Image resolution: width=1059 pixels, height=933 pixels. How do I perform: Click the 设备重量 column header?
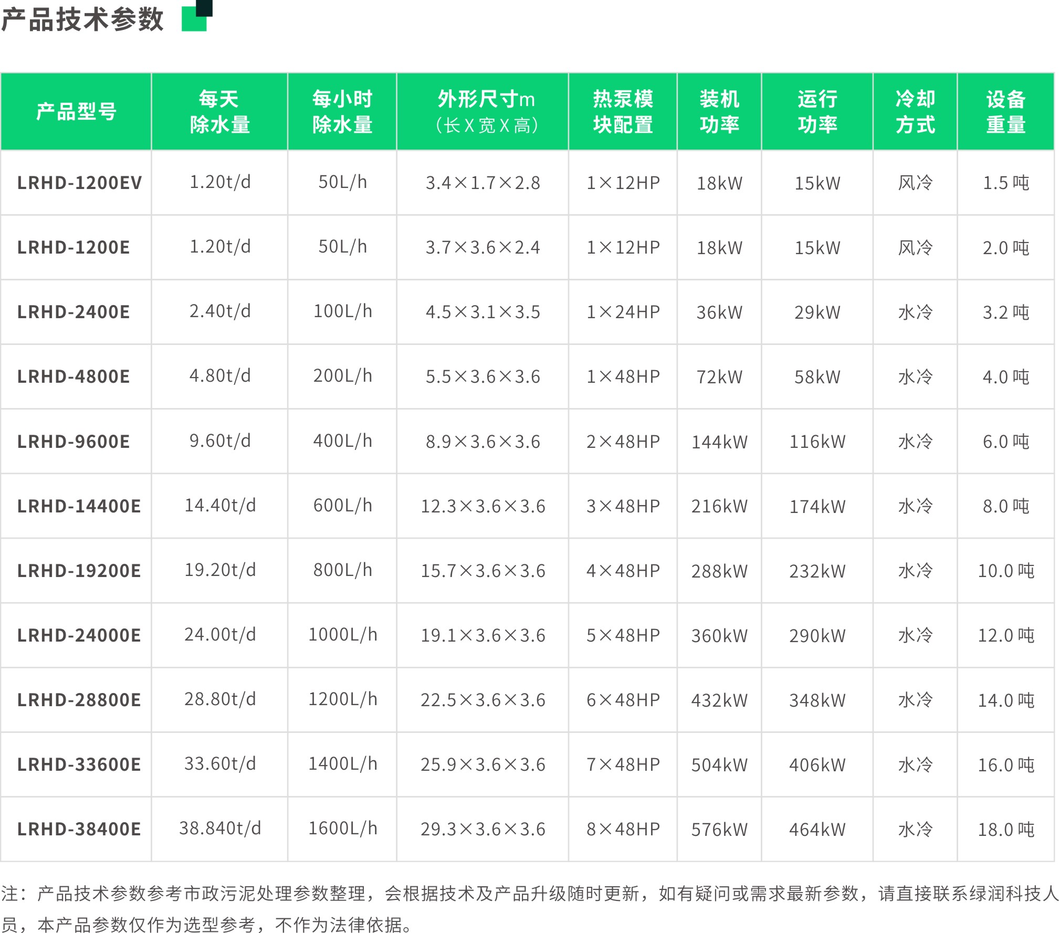pos(1005,112)
